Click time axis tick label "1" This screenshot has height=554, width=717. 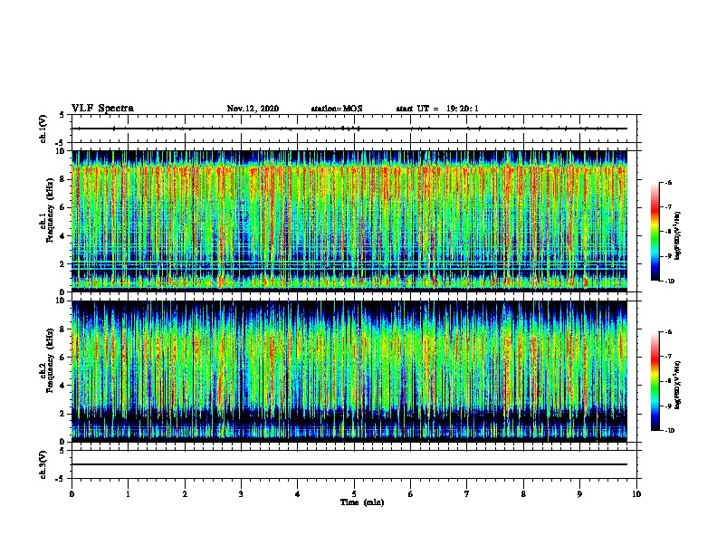(128, 494)
